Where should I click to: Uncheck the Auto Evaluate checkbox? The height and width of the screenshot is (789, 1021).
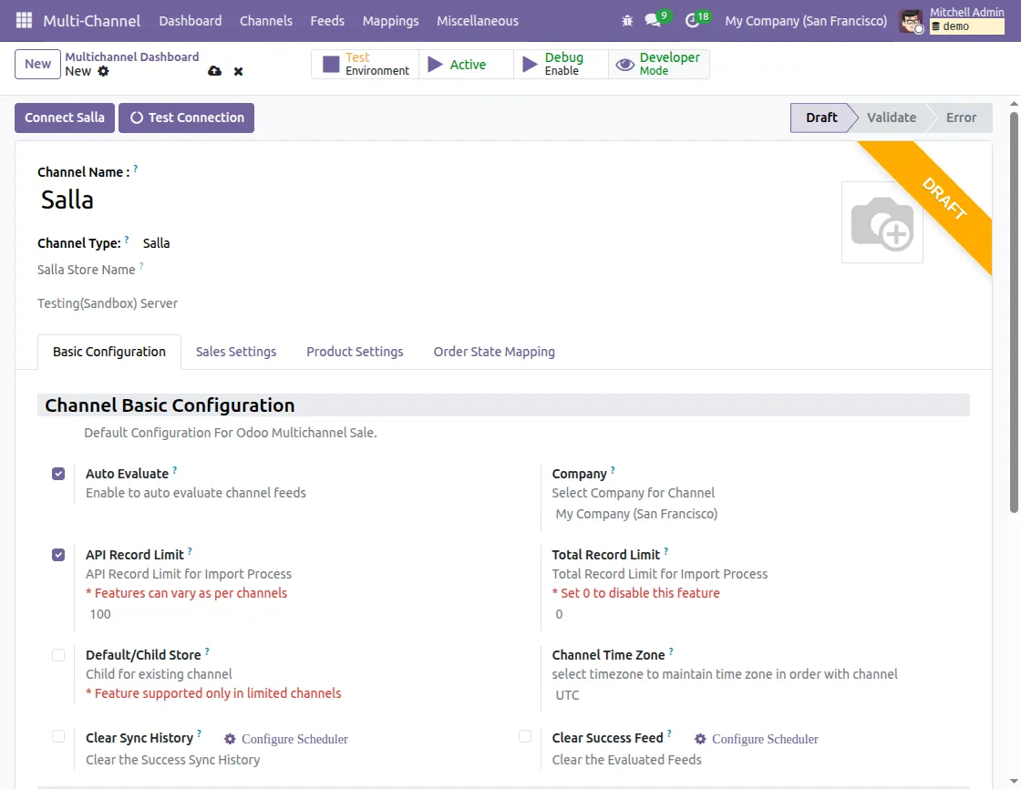point(58,474)
